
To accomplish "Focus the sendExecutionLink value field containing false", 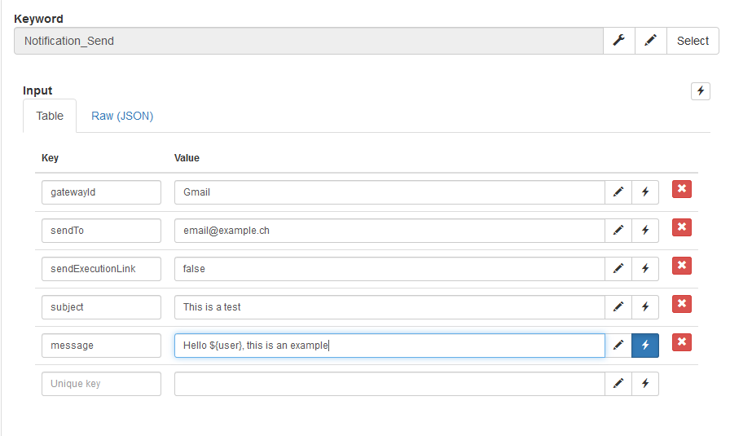I will pos(389,269).
